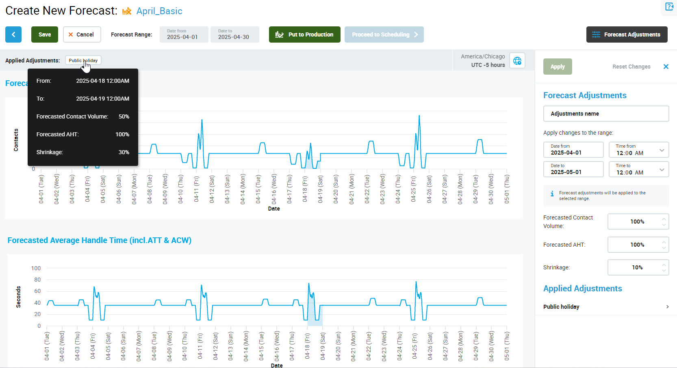Save the forecast
Screen dimensions: 677x368
click(45, 34)
